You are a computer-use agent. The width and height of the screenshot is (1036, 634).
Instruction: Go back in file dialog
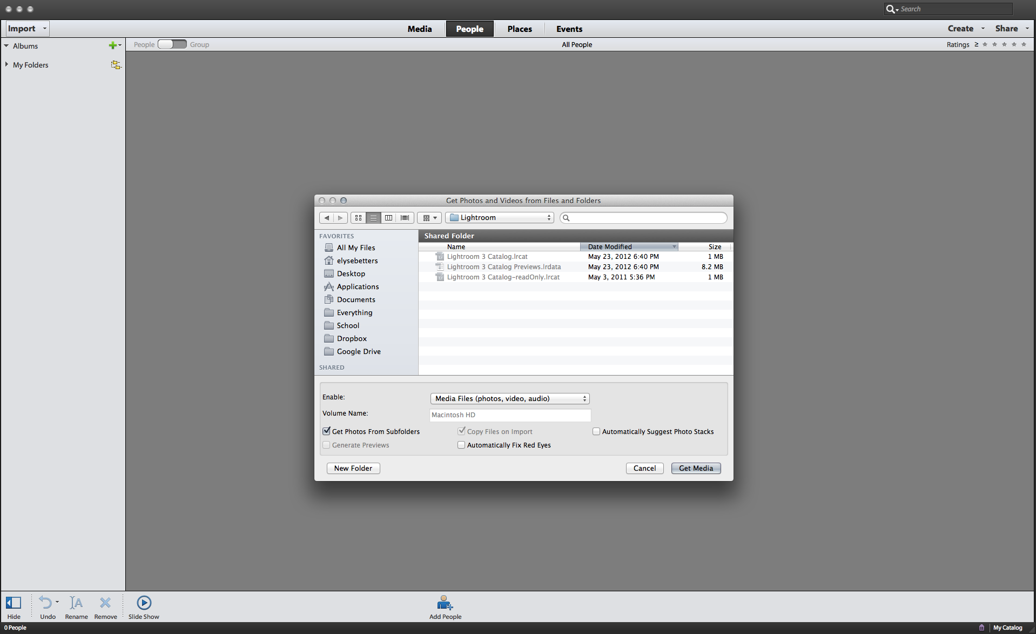coord(326,218)
